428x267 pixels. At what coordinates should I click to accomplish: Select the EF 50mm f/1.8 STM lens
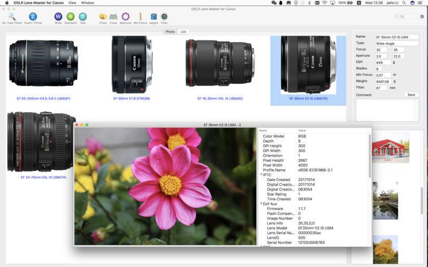pos(132,65)
